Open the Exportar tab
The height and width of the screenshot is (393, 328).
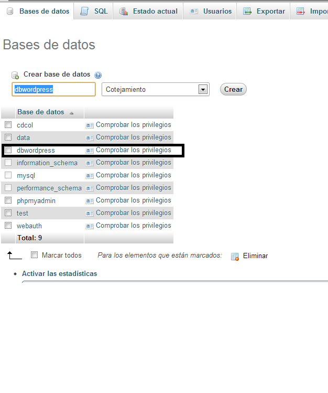[x=263, y=11]
